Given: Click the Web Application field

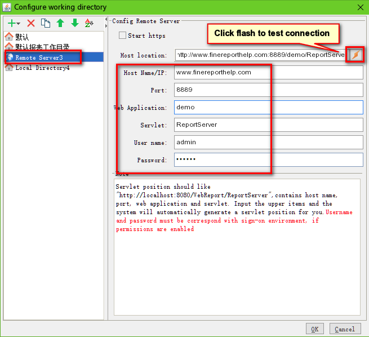Looking at the screenshot, I should coord(269,107).
